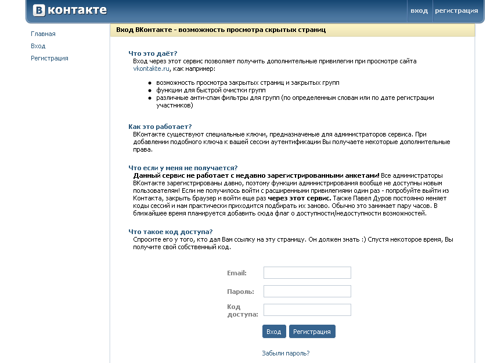Click the 'Код доступа:' label
The height and width of the screenshot is (363, 501).
243,311
